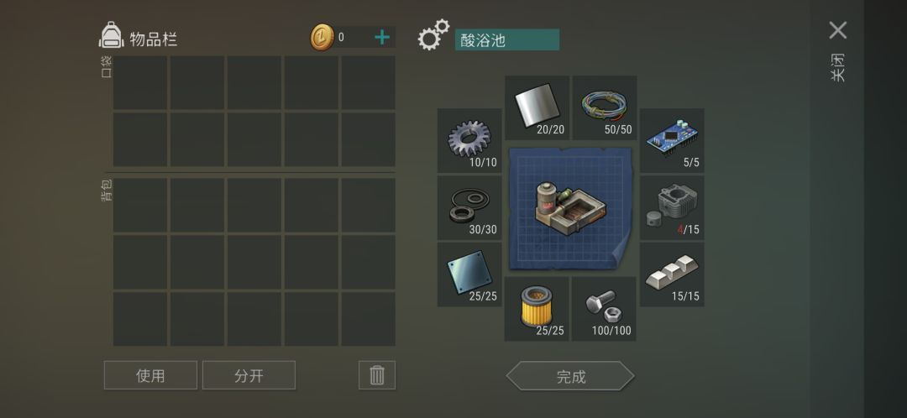Select the metal sheet slot 20/20

[537, 107]
